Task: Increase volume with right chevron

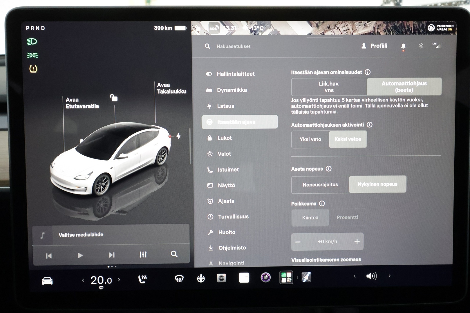Action: point(389,276)
